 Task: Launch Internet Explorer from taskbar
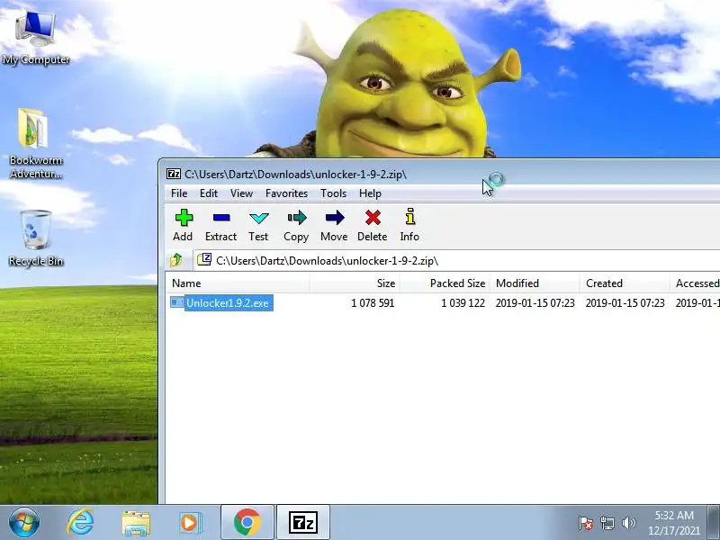[80, 522]
